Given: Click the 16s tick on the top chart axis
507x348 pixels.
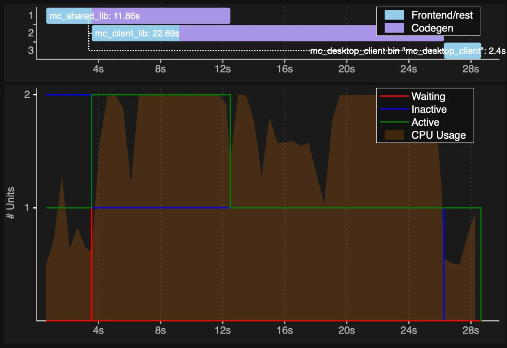Looking at the screenshot, I should click(285, 69).
